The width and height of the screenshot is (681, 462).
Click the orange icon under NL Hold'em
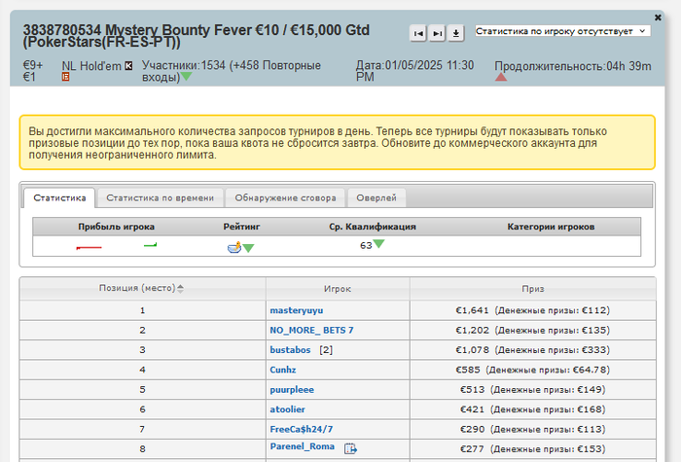[x=65, y=77]
